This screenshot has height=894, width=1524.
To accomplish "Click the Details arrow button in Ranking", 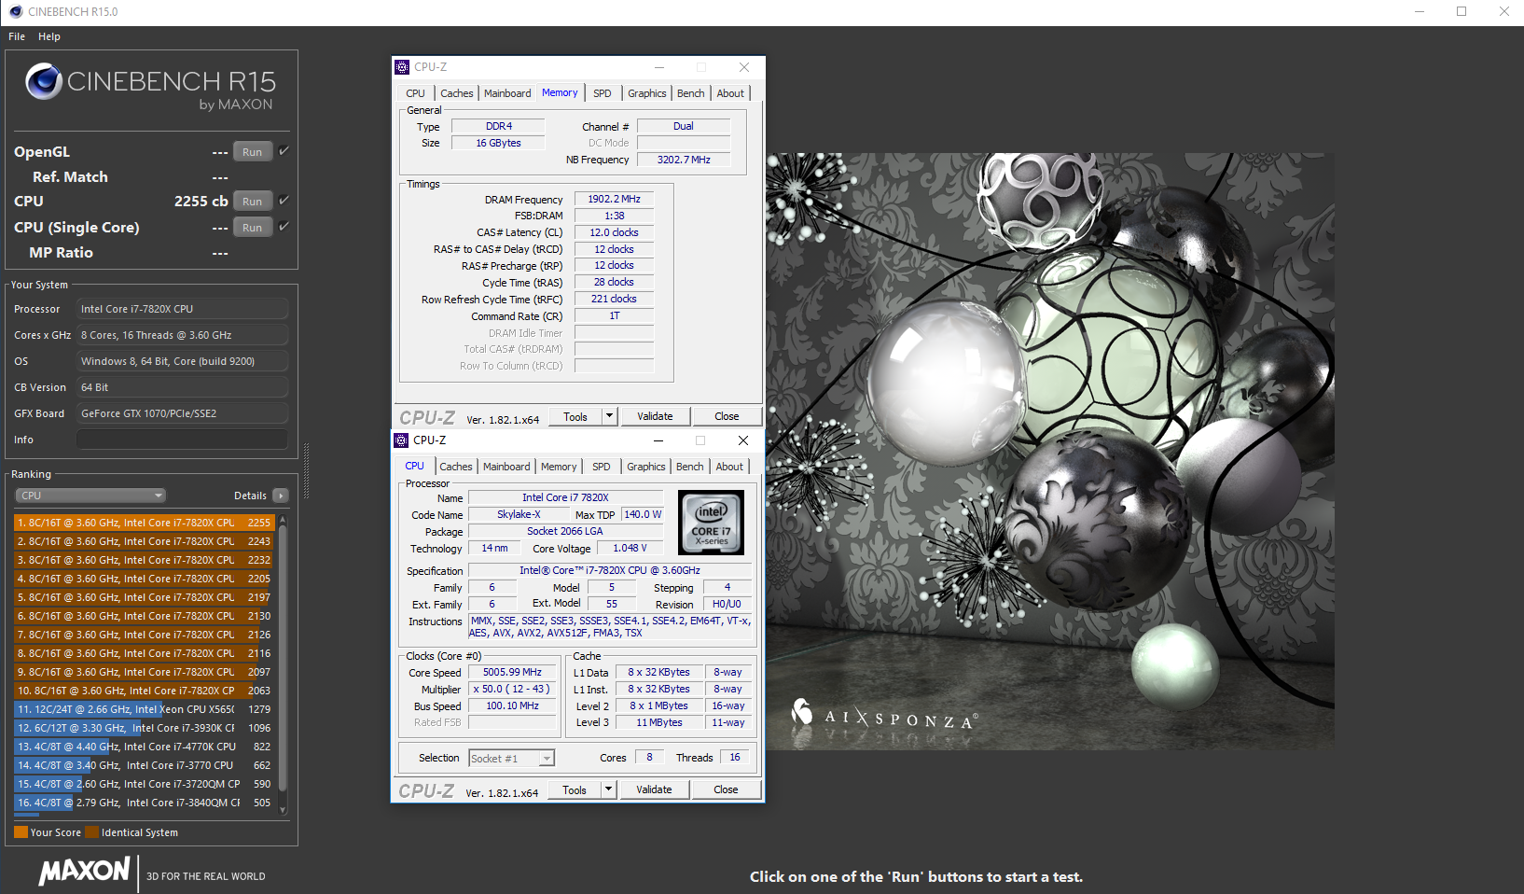I will point(280,496).
